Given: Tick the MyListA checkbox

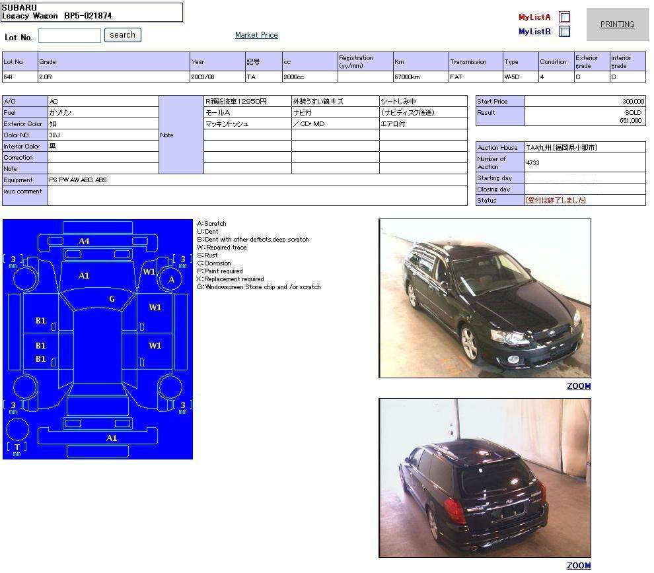Looking at the screenshot, I should [x=564, y=17].
